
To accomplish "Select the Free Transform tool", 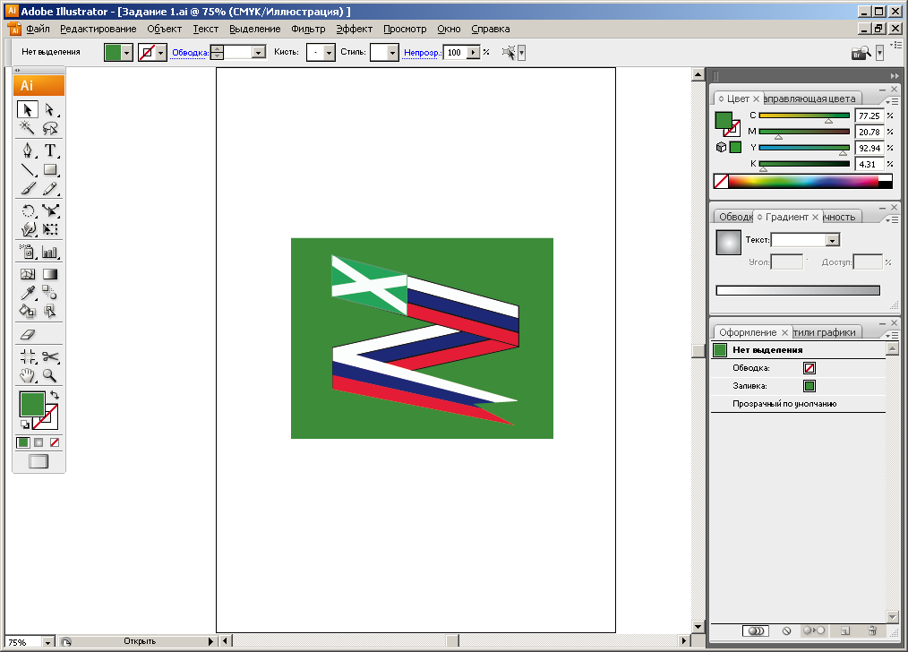I will 50,229.
